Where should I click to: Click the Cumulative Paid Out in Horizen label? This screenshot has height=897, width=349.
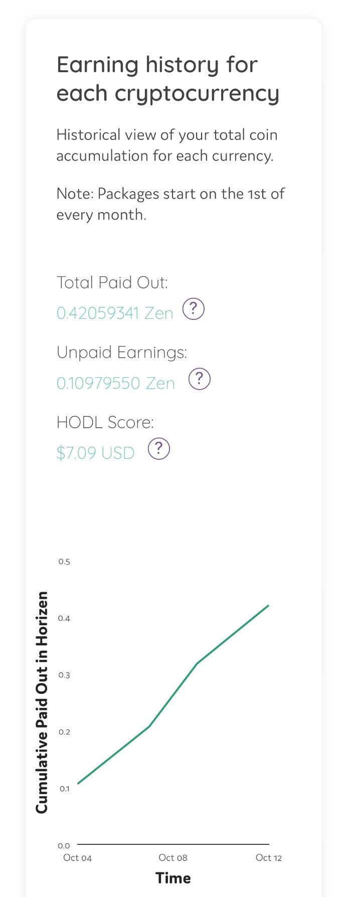[x=42, y=702]
